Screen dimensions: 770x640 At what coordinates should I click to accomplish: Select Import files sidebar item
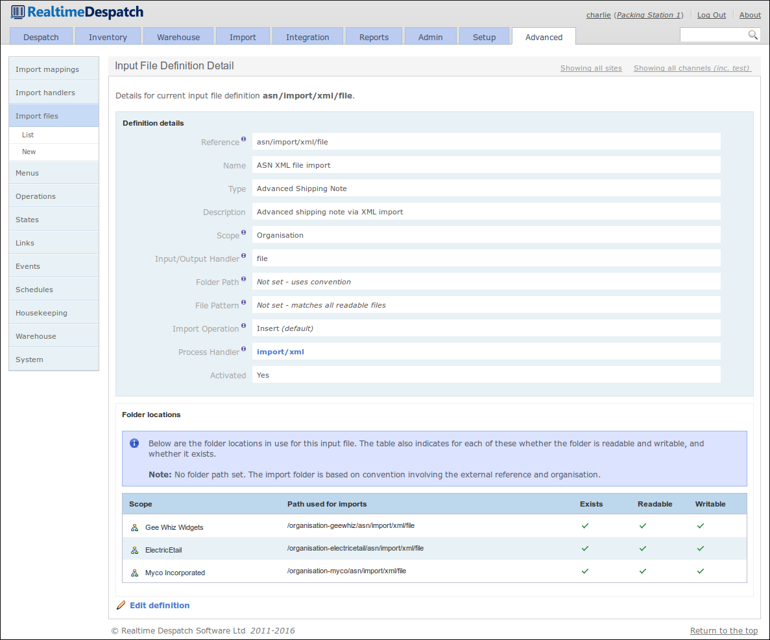pyautogui.click(x=54, y=116)
